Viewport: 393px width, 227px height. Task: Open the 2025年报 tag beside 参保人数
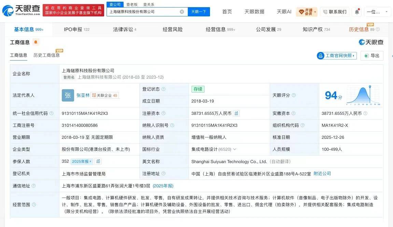click(82, 161)
